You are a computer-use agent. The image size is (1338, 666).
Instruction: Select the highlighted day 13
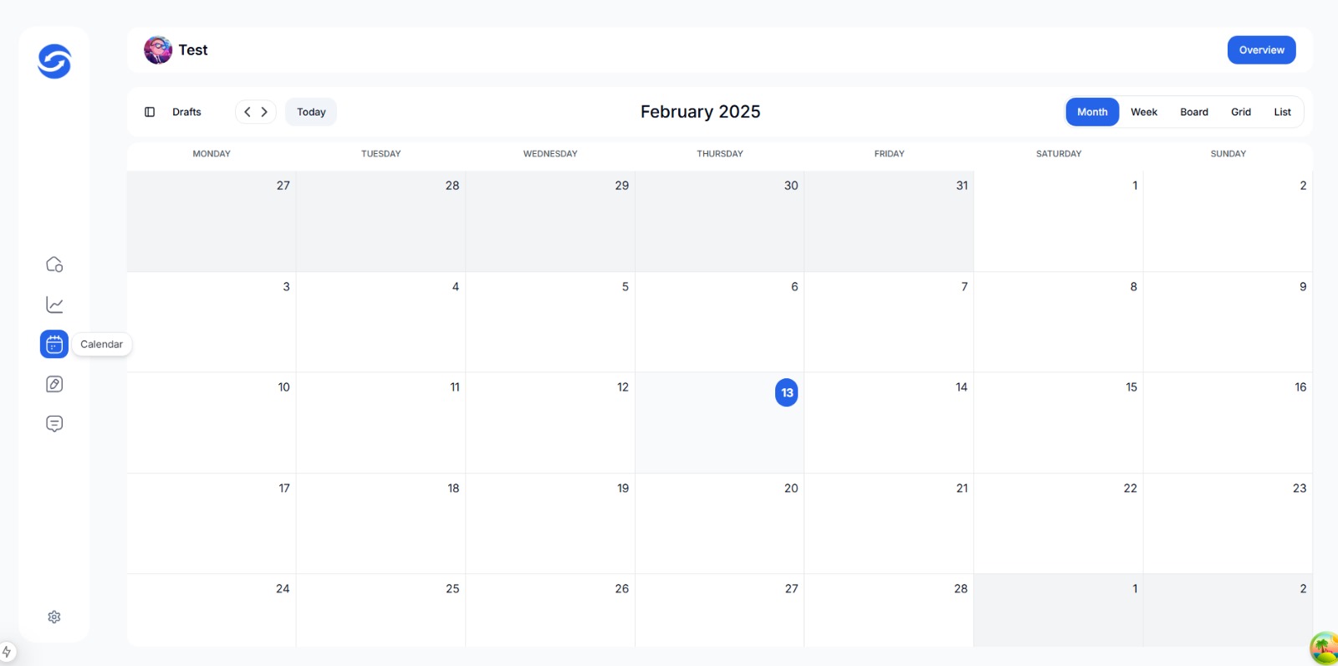click(x=787, y=392)
